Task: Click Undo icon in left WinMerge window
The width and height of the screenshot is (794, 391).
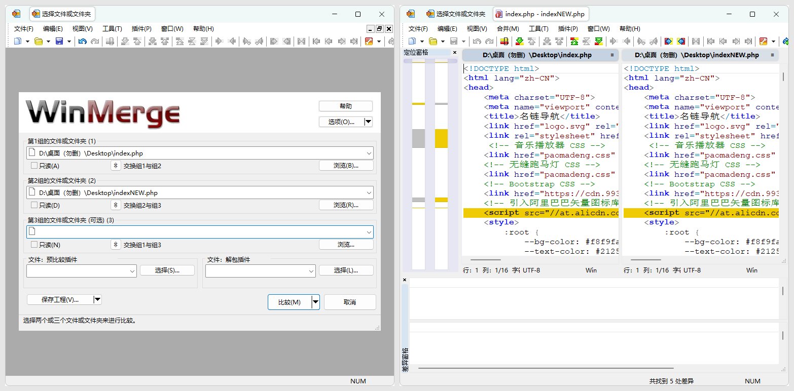Action: coord(82,41)
